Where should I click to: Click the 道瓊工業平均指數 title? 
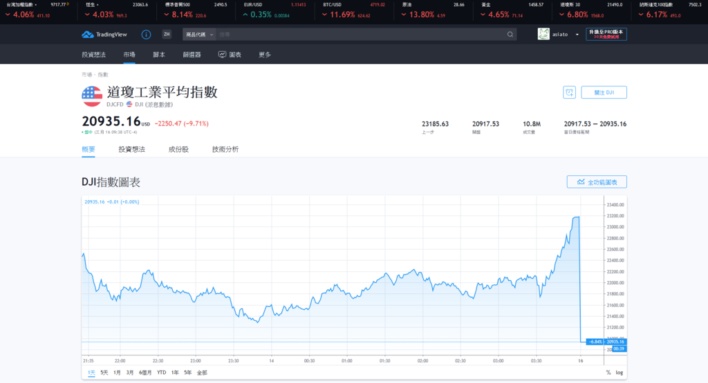[162, 92]
